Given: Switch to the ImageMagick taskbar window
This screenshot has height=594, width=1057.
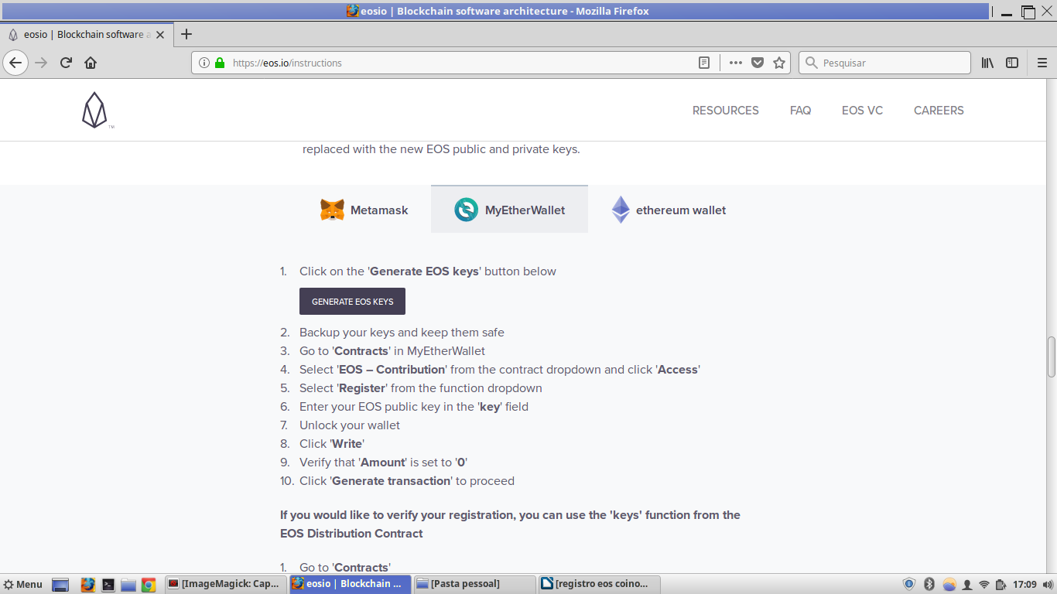Looking at the screenshot, I should click(x=225, y=584).
